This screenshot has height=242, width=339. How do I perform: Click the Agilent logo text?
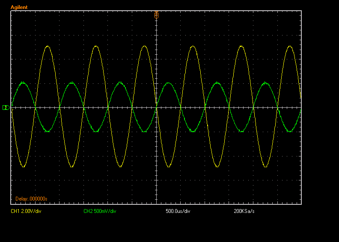pos(19,7)
